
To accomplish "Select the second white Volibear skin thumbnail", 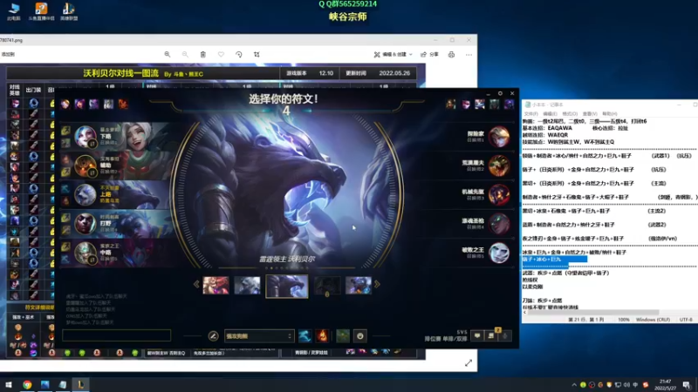I will pyautogui.click(x=248, y=285).
